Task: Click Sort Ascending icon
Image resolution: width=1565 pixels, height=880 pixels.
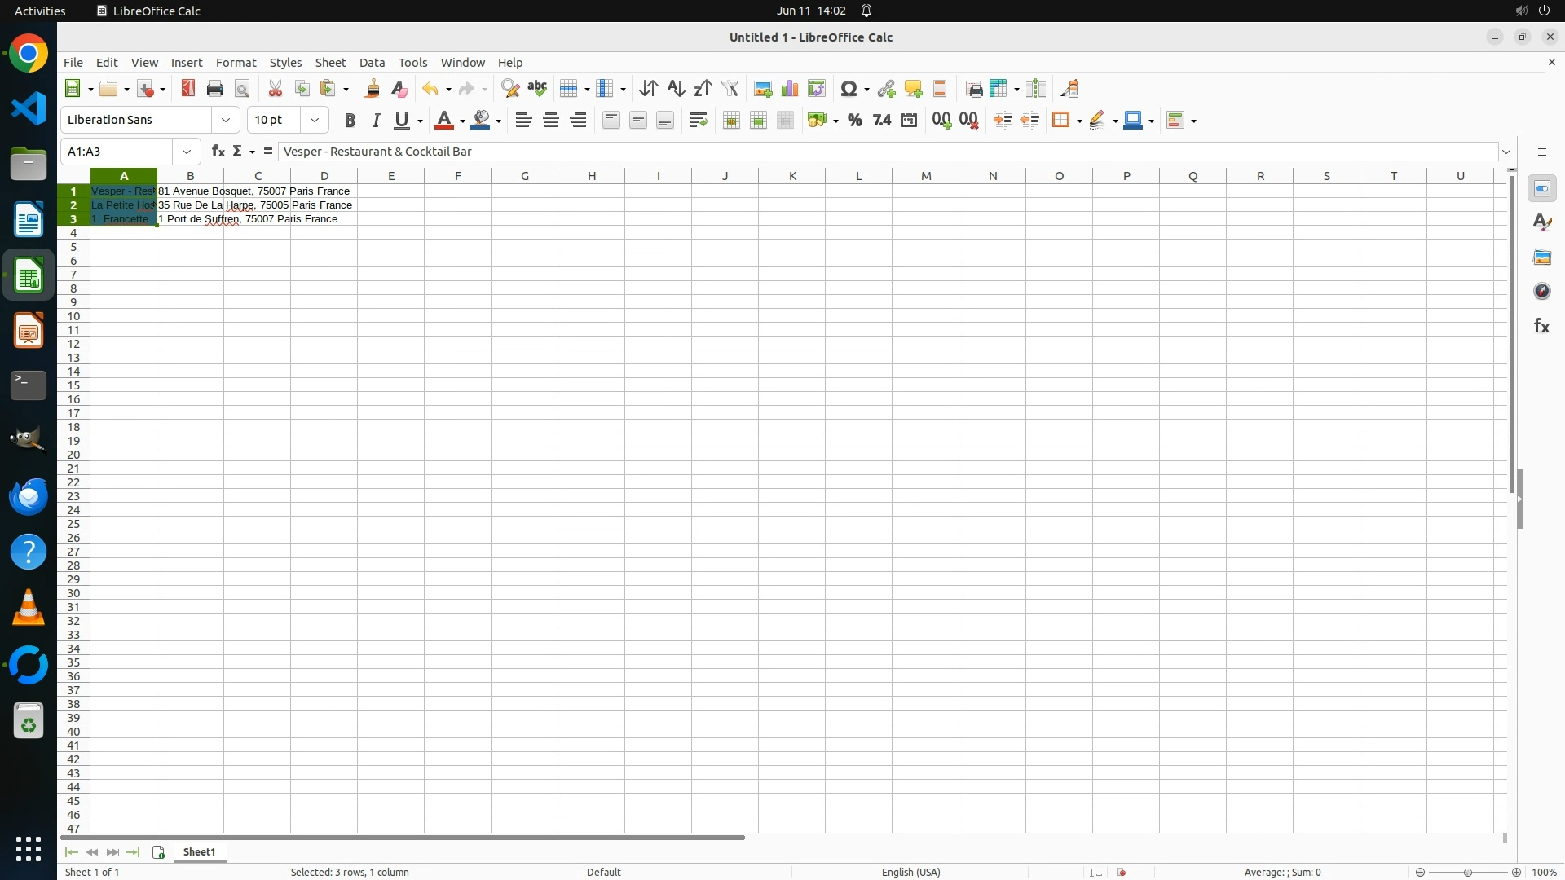Action: (676, 89)
